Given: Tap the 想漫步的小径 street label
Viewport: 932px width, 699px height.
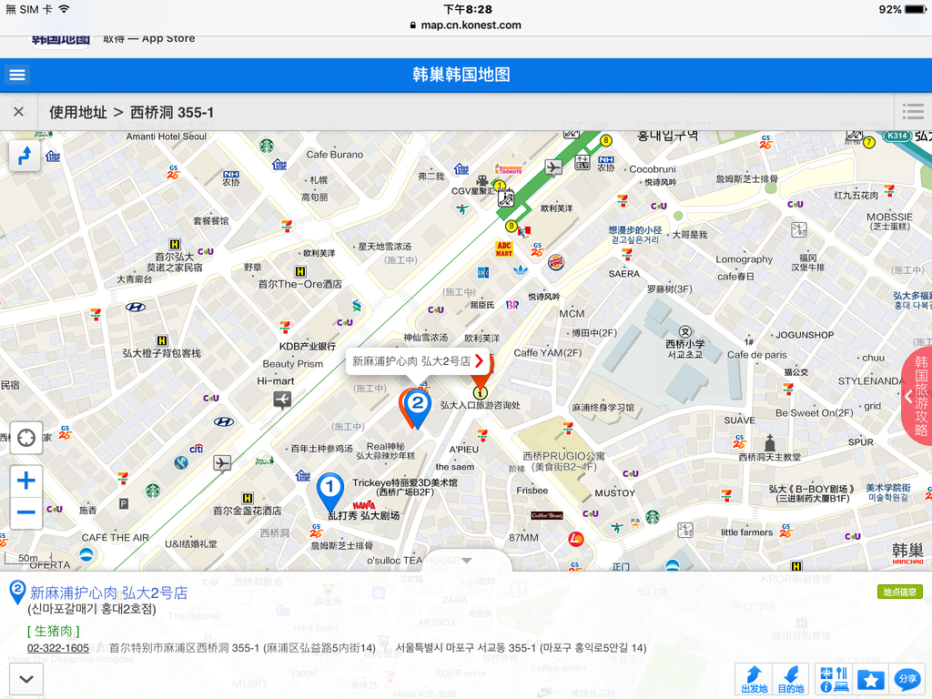Looking at the screenshot, I should (634, 234).
